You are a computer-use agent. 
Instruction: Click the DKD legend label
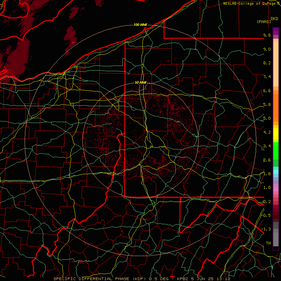point(274,19)
